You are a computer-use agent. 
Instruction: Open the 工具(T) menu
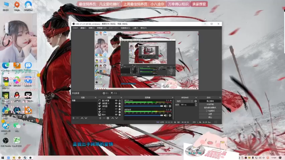(x=135, y=28)
